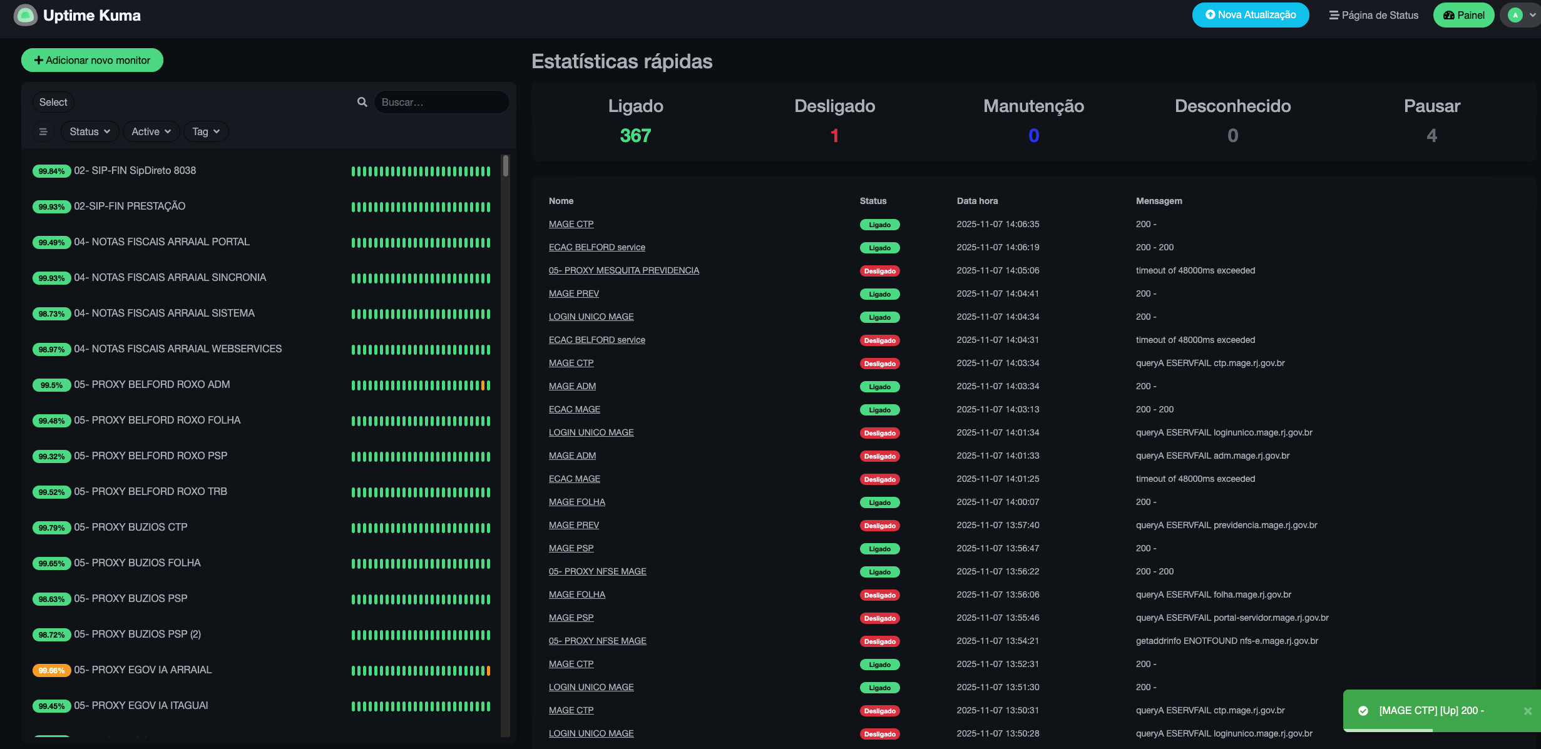Open the MAGE CTP monitor link
This screenshot has height=749, width=1541.
click(x=571, y=224)
